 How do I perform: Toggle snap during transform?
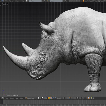click(83, 98)
